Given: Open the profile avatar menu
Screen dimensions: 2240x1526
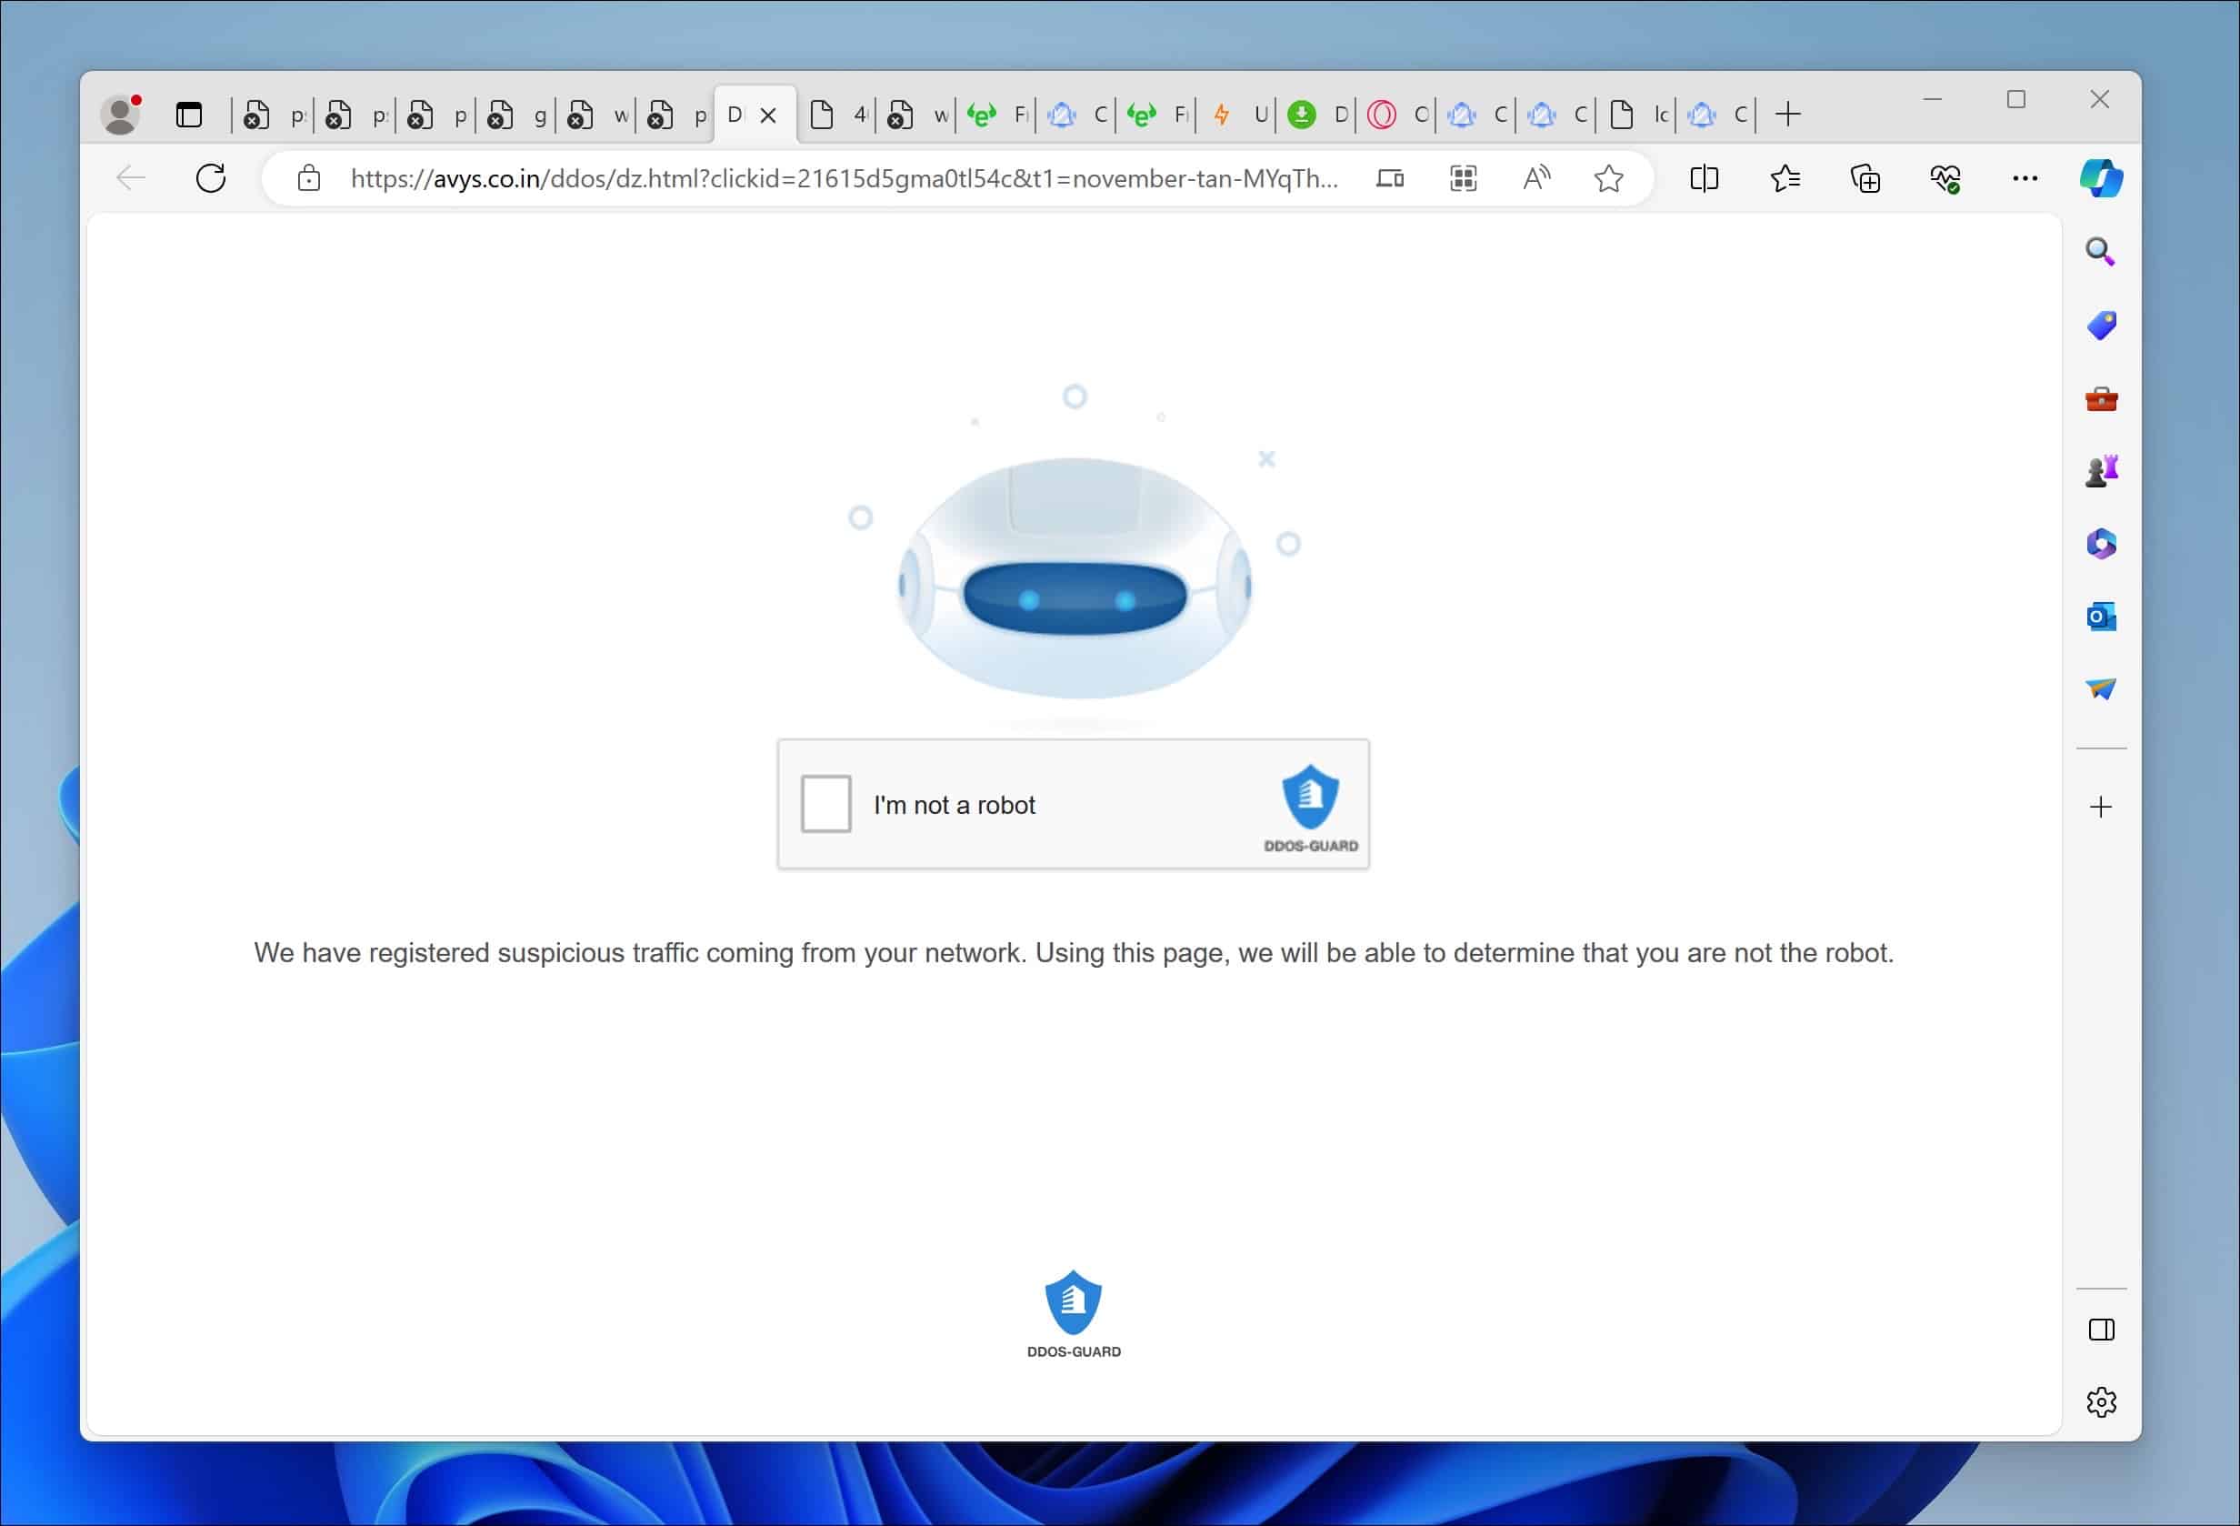Looking at the screenshot, I should pyautogui.click(x=122, y=114).
